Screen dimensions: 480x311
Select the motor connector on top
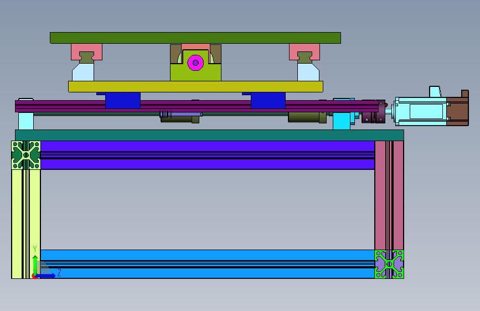[x=436, y=91]
